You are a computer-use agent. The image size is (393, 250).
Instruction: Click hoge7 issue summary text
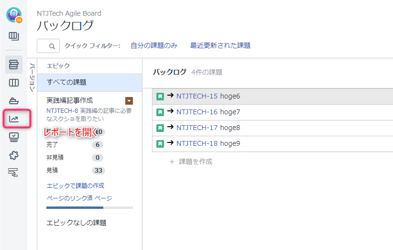pos(230,112)
